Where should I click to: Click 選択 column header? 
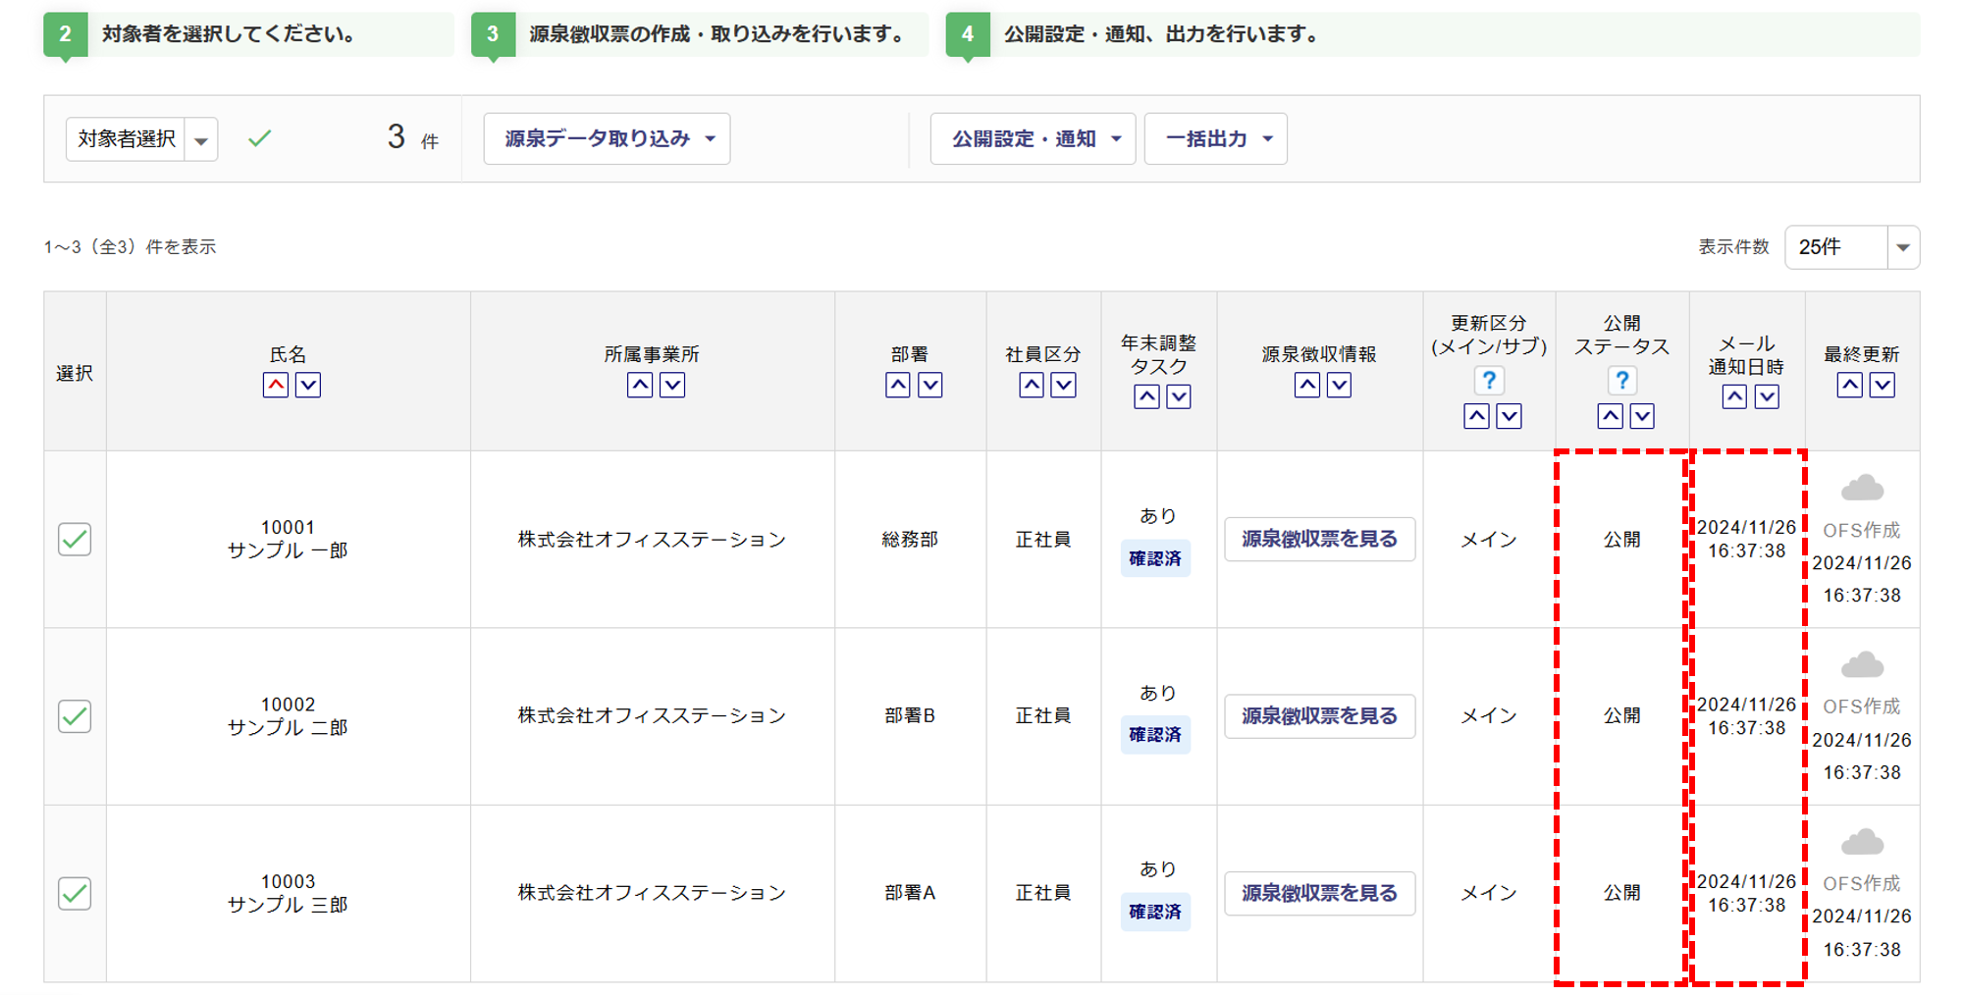(x=75, y=373)
